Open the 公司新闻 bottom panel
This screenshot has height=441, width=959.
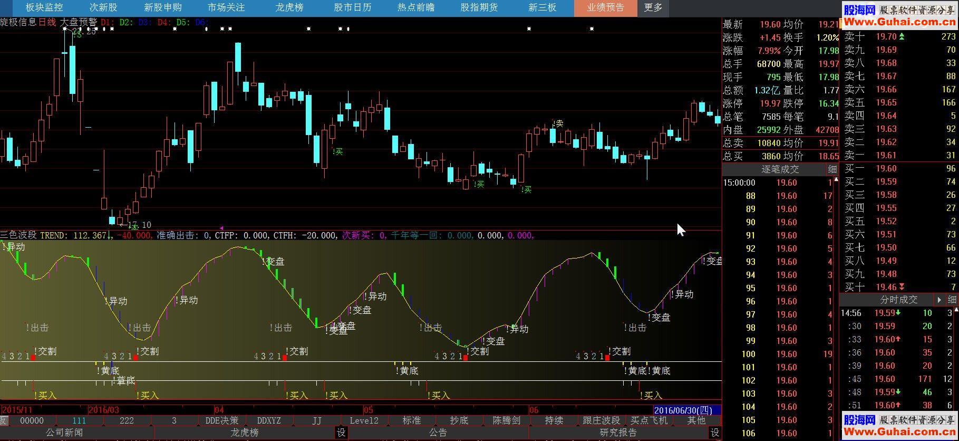tap(64, 433)
